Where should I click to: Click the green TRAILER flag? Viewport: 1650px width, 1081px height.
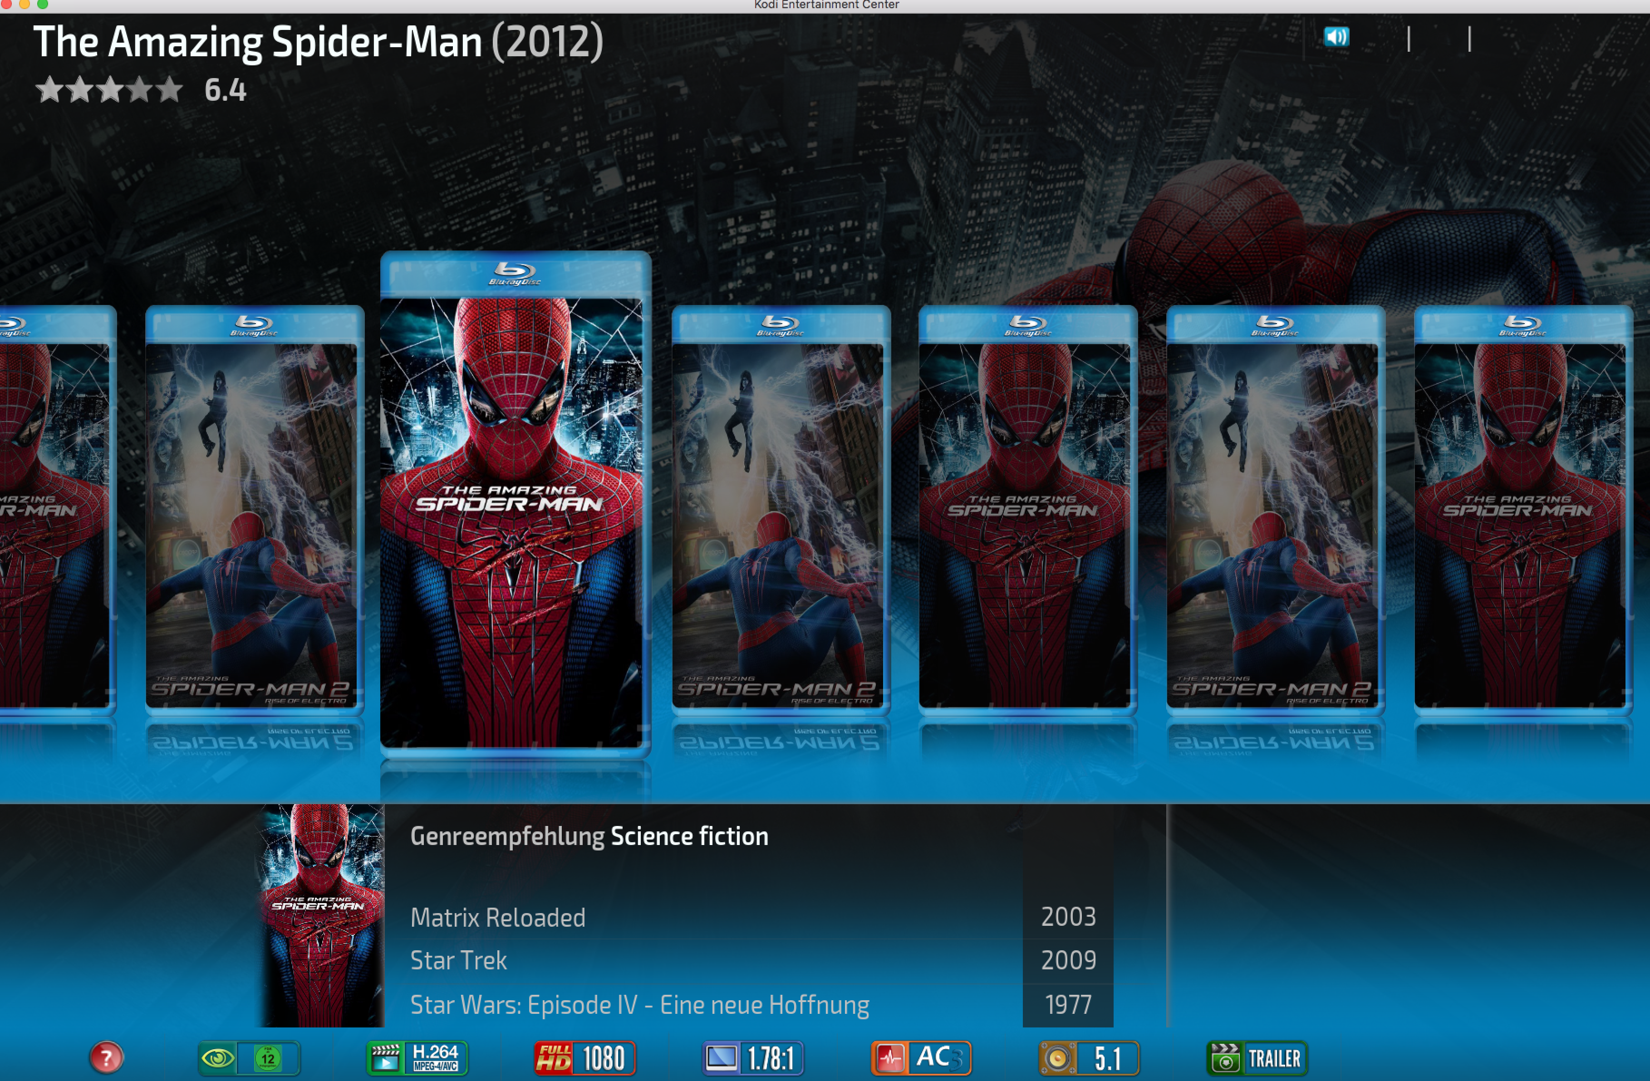pyautogui.click(x=1257, y=1058)
